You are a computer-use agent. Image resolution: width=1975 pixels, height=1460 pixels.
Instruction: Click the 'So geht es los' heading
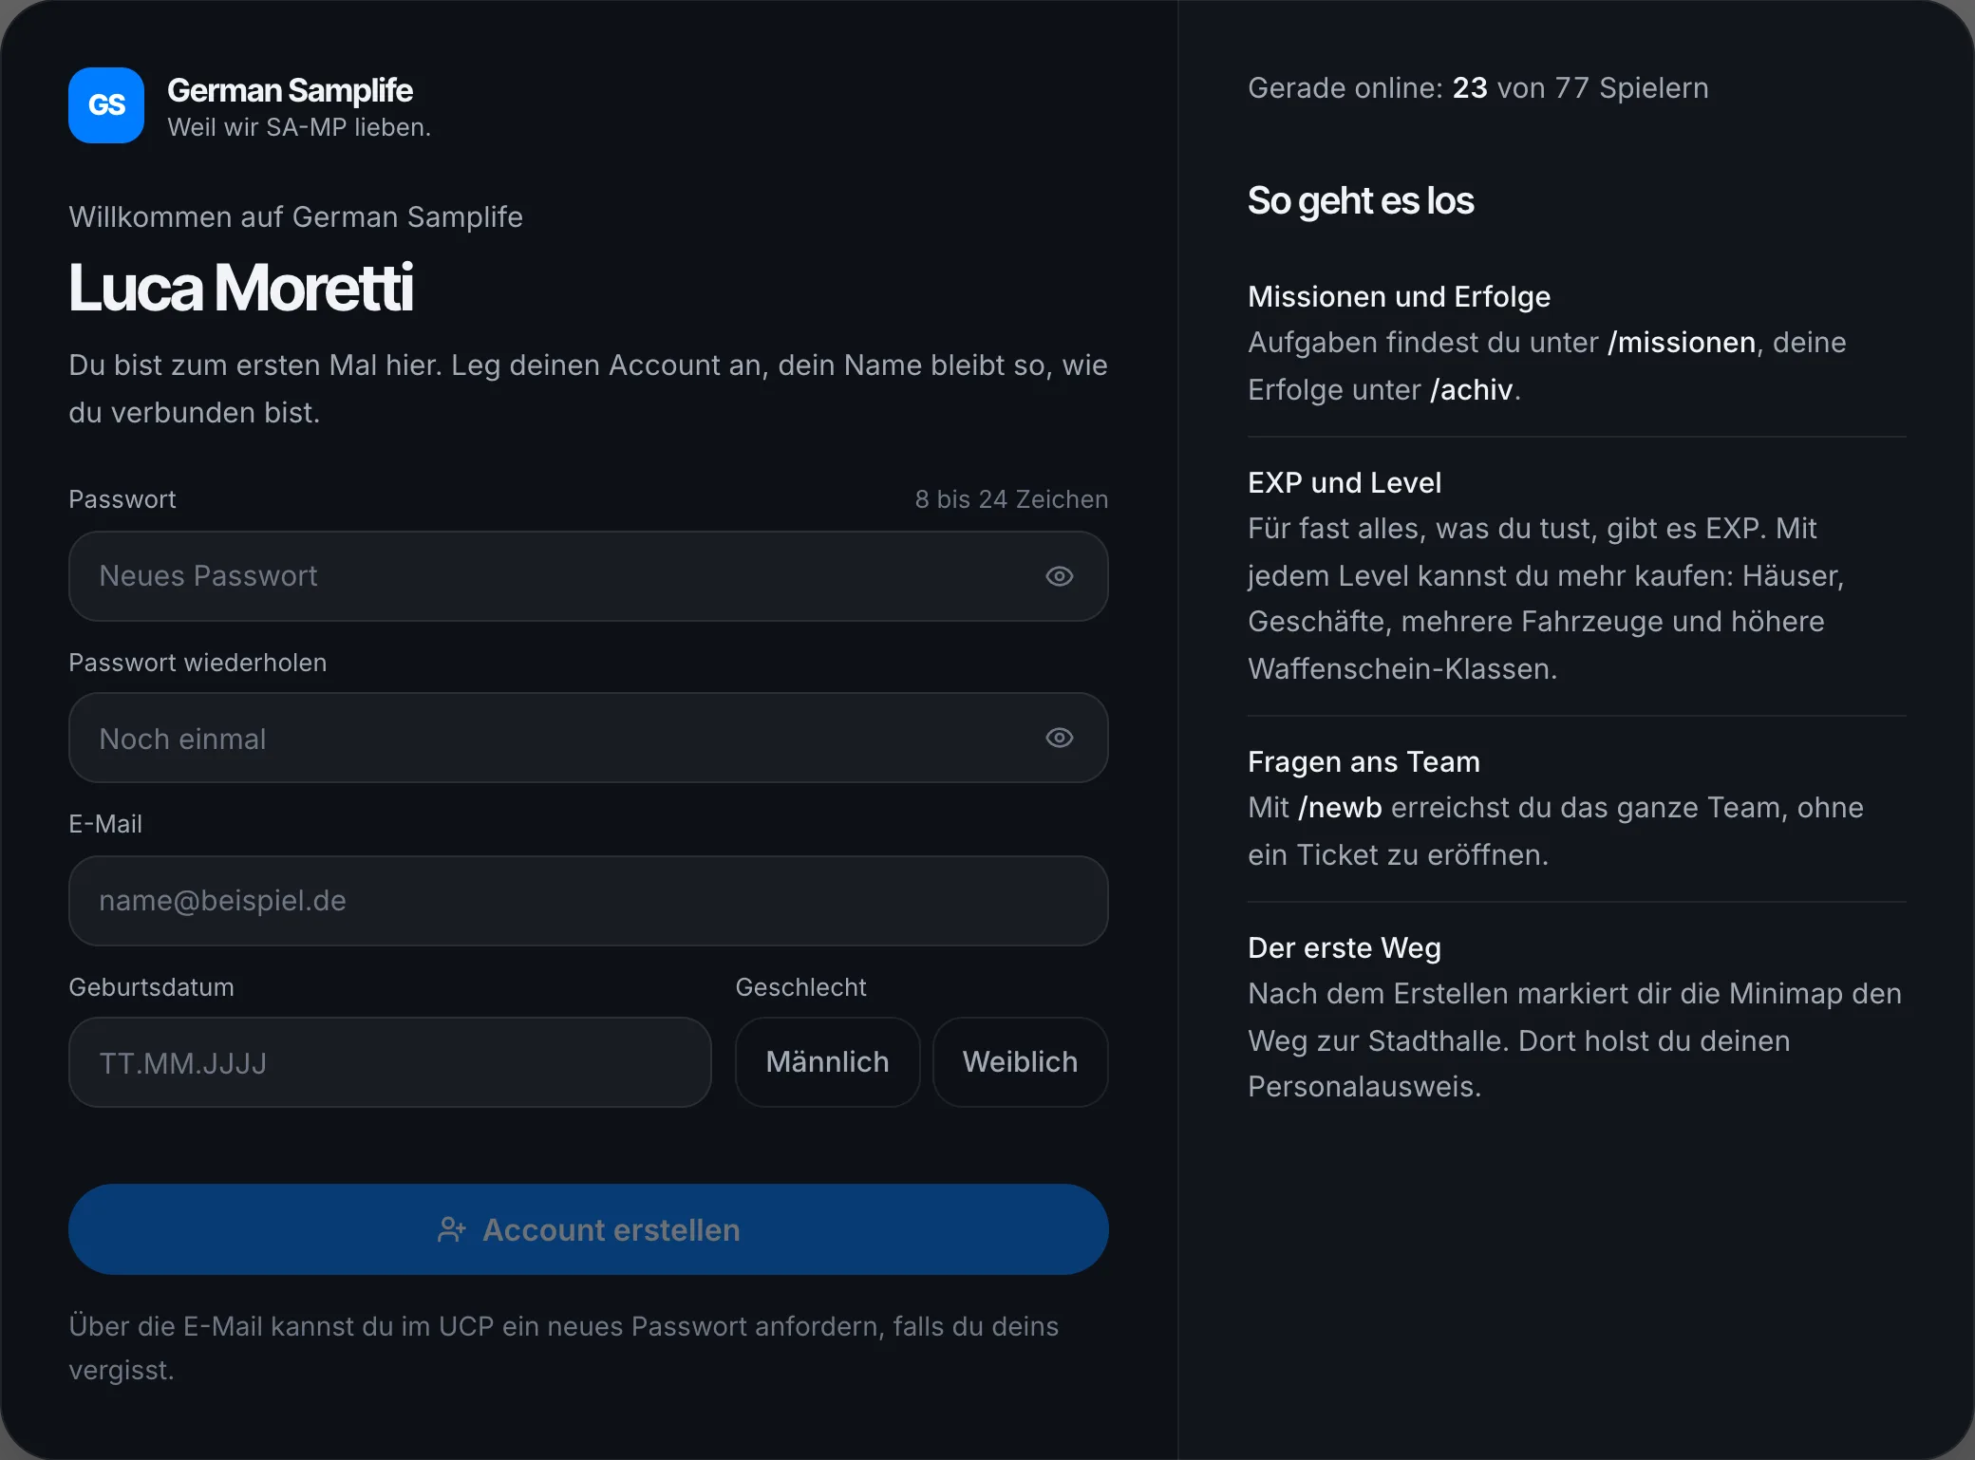point(1361,201)
